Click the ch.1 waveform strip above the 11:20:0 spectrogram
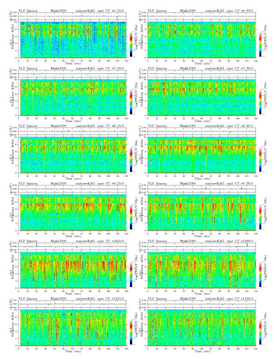Image resolution: width=277 pixels, height=359 pixels. pos(72,304)
